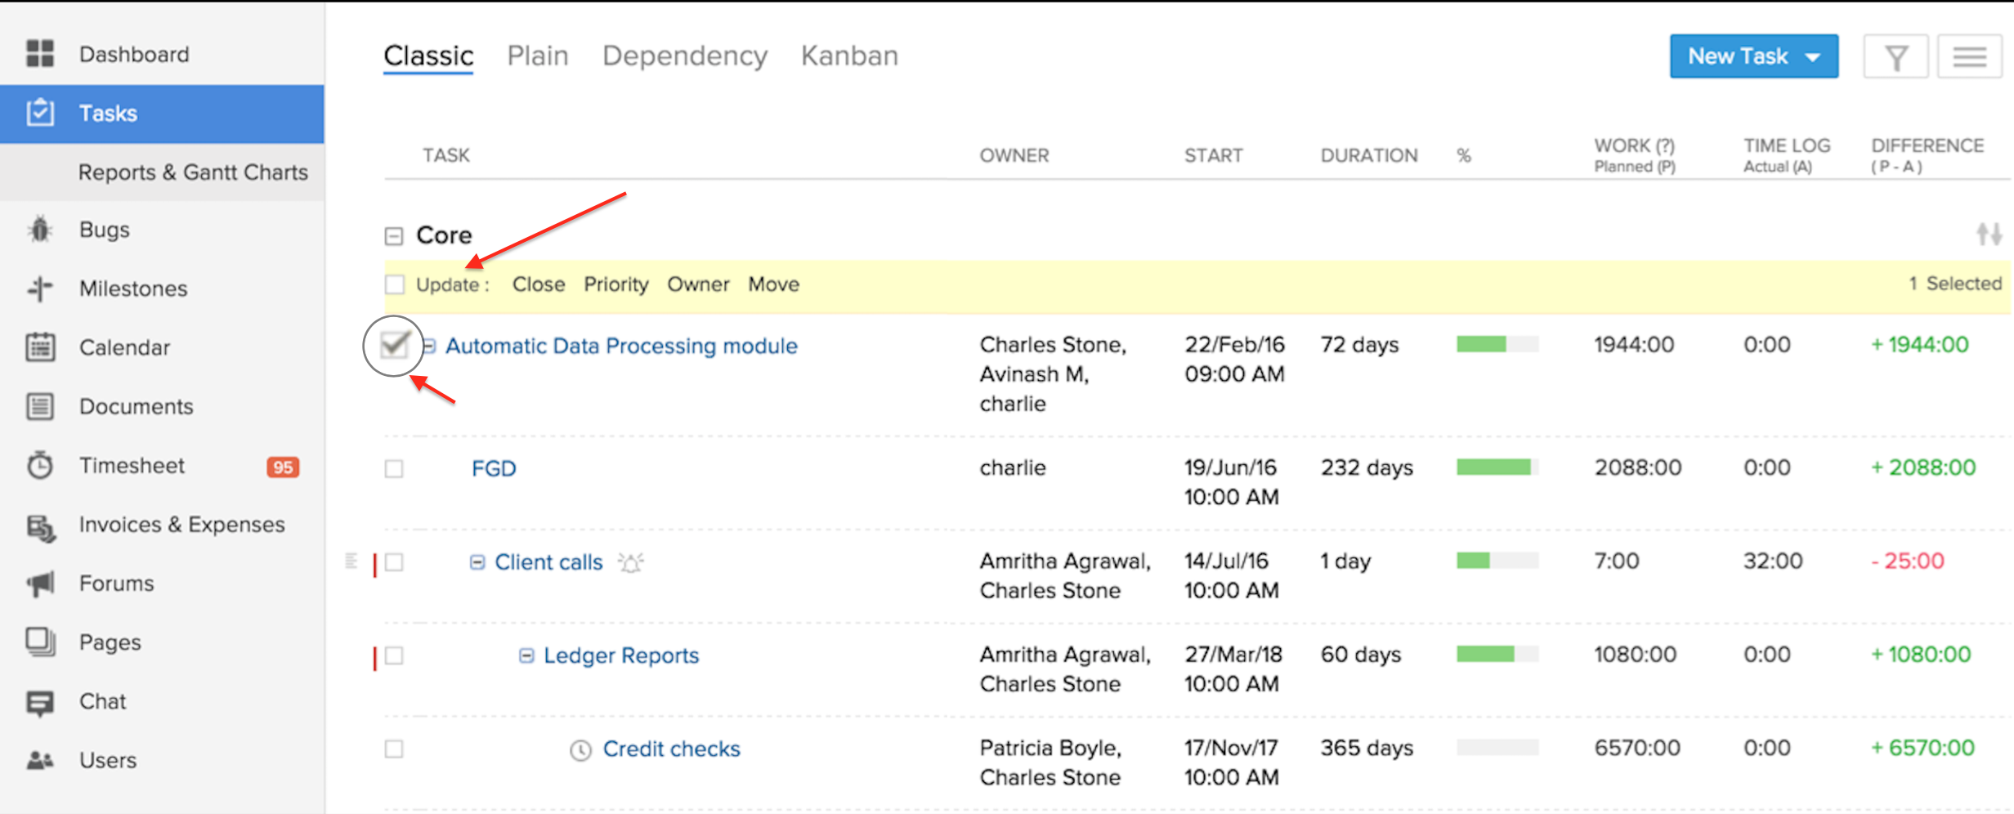
Task: Open Reports & Gantt Charts submenu item
Action: (x=193, y=172)
